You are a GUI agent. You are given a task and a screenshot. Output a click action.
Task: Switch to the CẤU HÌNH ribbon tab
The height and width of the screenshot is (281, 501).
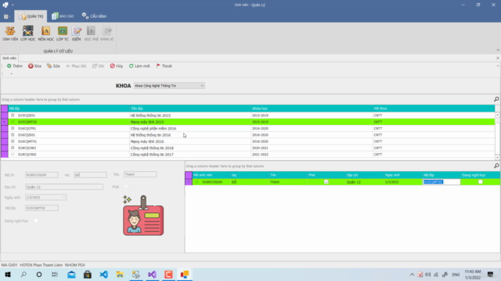coord(94,16)
